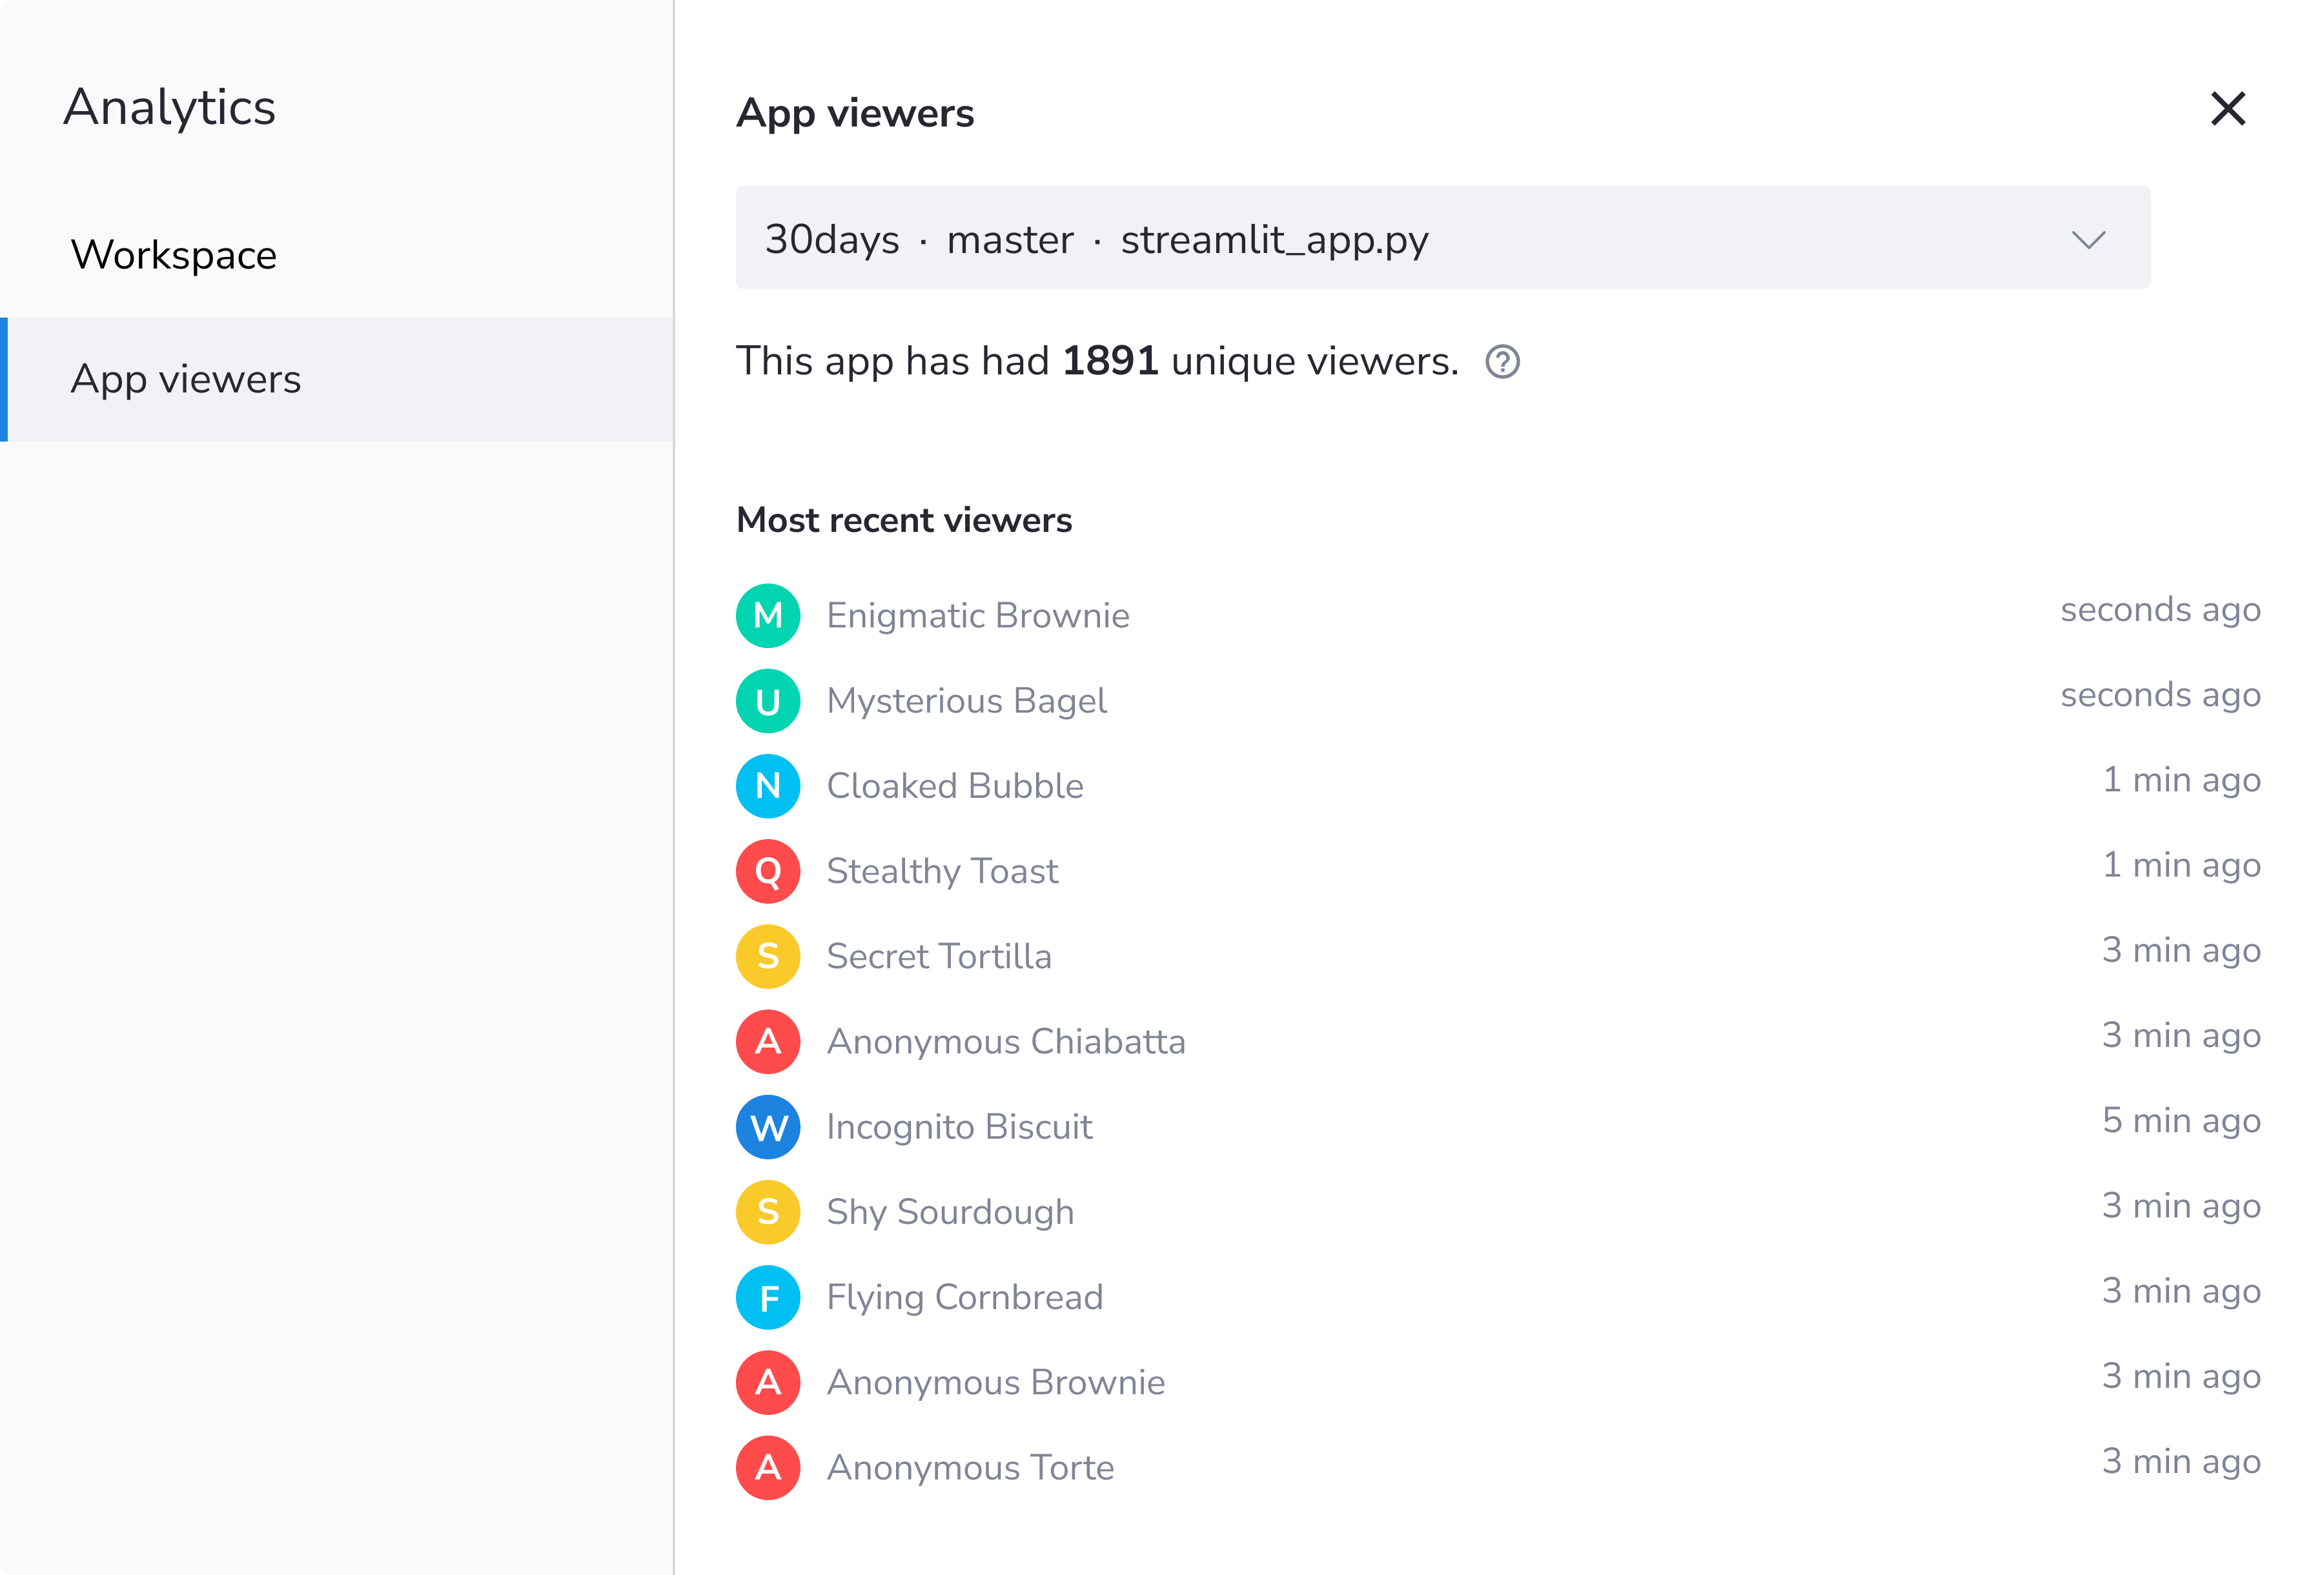Click the help question mark icon
Screen dimensions: 2324x1575
(x=1502, y=362)
